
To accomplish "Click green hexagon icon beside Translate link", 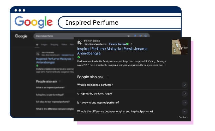I will [x=128, y=44].
